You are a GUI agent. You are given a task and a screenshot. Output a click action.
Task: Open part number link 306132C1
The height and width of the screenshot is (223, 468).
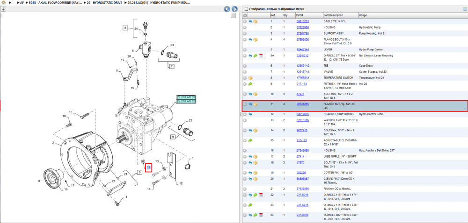(303, 21)
